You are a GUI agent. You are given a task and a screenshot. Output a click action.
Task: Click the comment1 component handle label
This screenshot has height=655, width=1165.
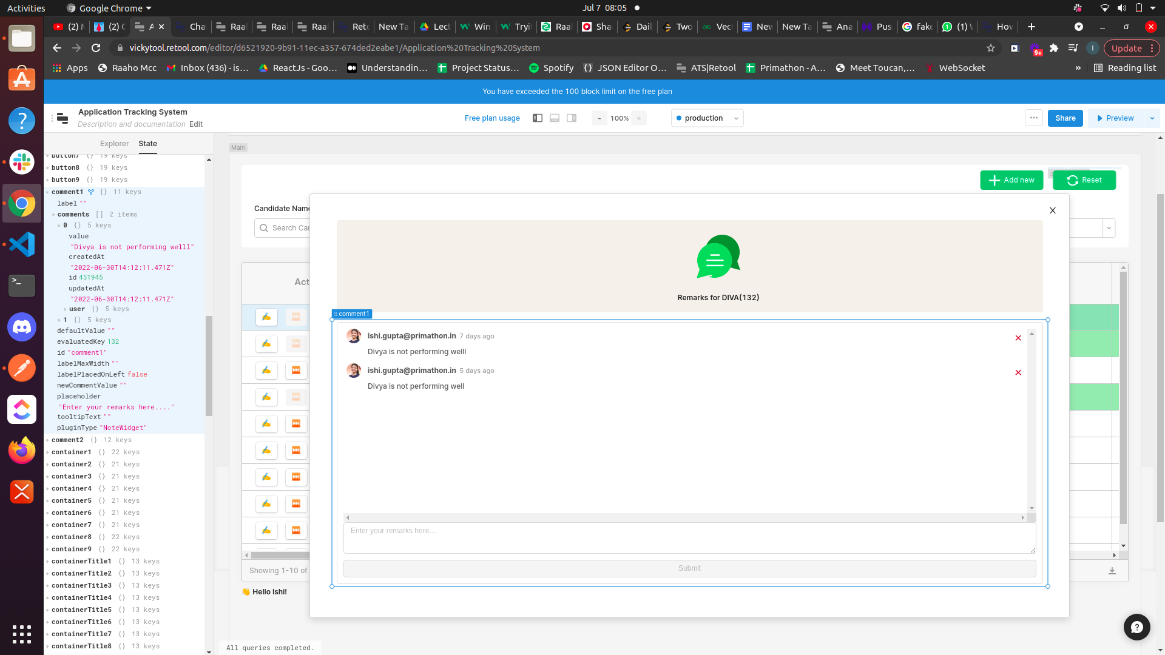(352, 314)
